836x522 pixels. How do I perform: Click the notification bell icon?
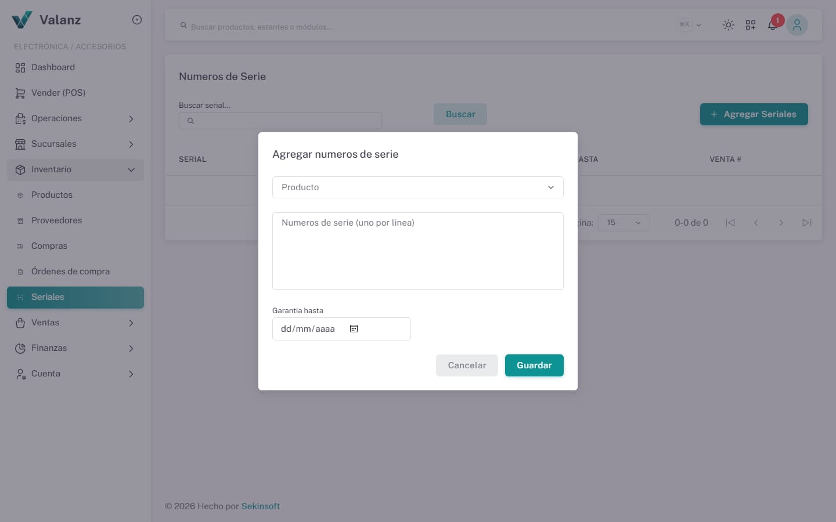(772, 25)
